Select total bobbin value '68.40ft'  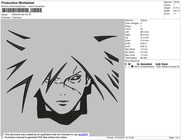[144, 58]
